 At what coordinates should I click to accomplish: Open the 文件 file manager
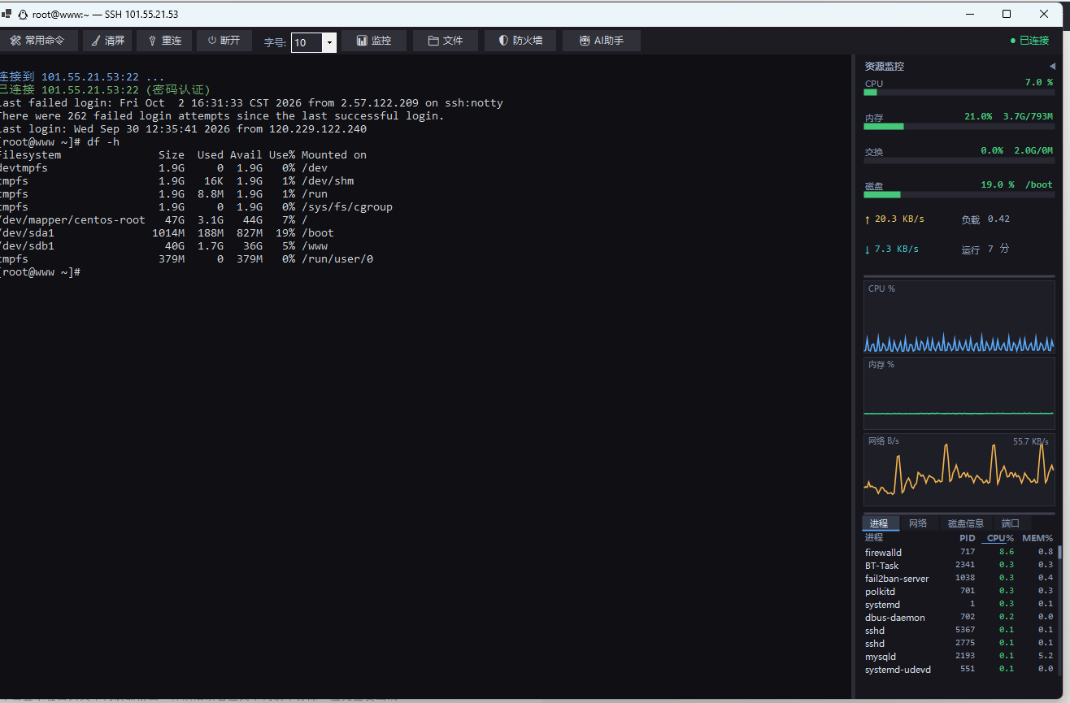click(x=446, y=41)
